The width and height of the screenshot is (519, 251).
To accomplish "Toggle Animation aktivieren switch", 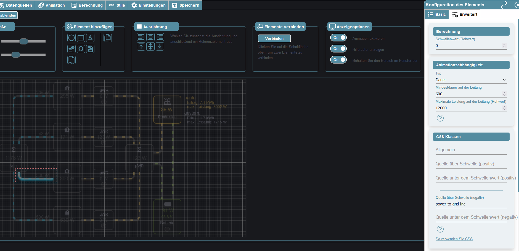I will pos(338,38).
